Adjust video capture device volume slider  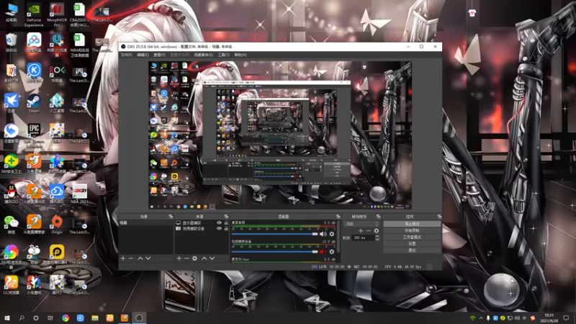275,252
